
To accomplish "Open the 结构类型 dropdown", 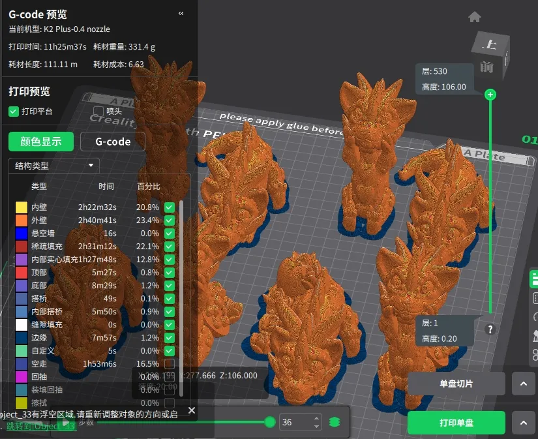I will pyautogui.click(x=54, y=166).
